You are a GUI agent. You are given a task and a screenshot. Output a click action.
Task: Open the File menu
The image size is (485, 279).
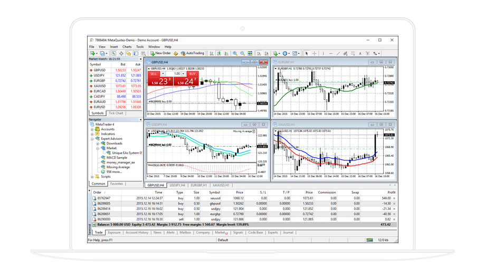(x=92, y=47)
